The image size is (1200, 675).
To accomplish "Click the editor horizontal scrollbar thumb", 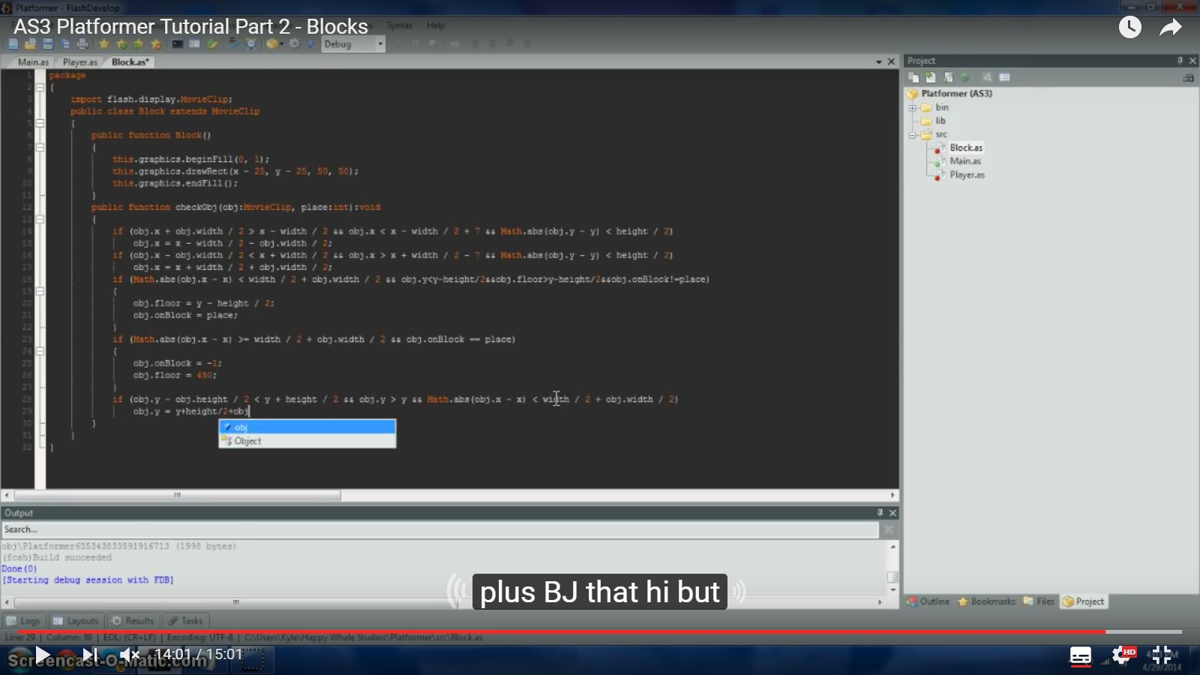I will point(178,495).
